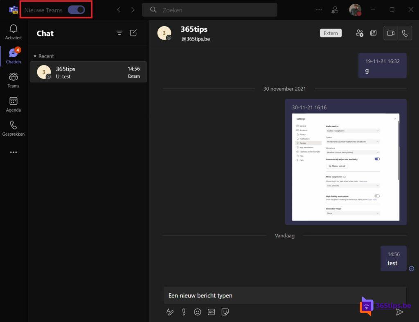This screenshot has width=419, height=322.
Task: Open the people/organization icon in title bar
Action: [335, 10]
